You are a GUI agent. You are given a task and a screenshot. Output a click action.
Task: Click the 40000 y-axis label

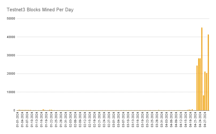point(11,37)
